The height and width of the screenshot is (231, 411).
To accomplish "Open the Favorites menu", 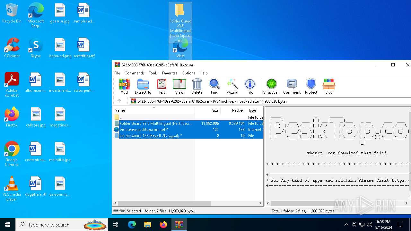I will (x=170, y=73).
